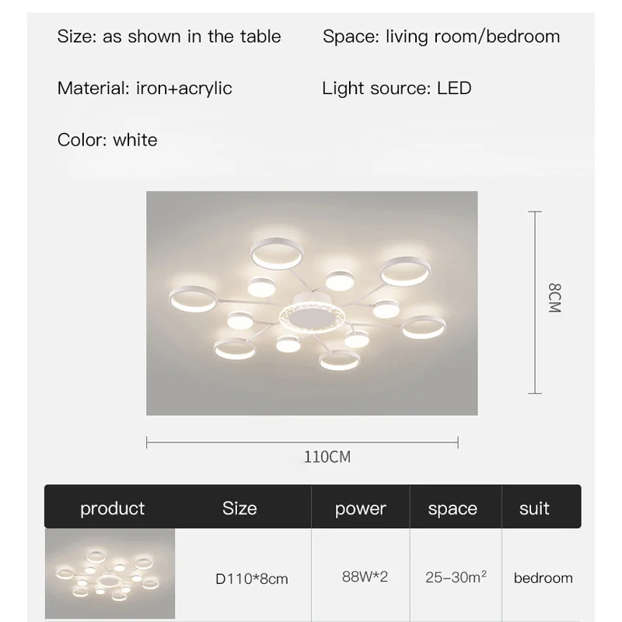Click the vertical height measurement line
Image resolution: width=622 pixels, height=622 pixels.
534,302
